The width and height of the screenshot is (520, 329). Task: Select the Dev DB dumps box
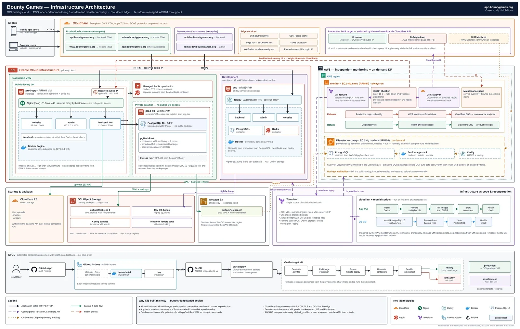pos(162,211)
